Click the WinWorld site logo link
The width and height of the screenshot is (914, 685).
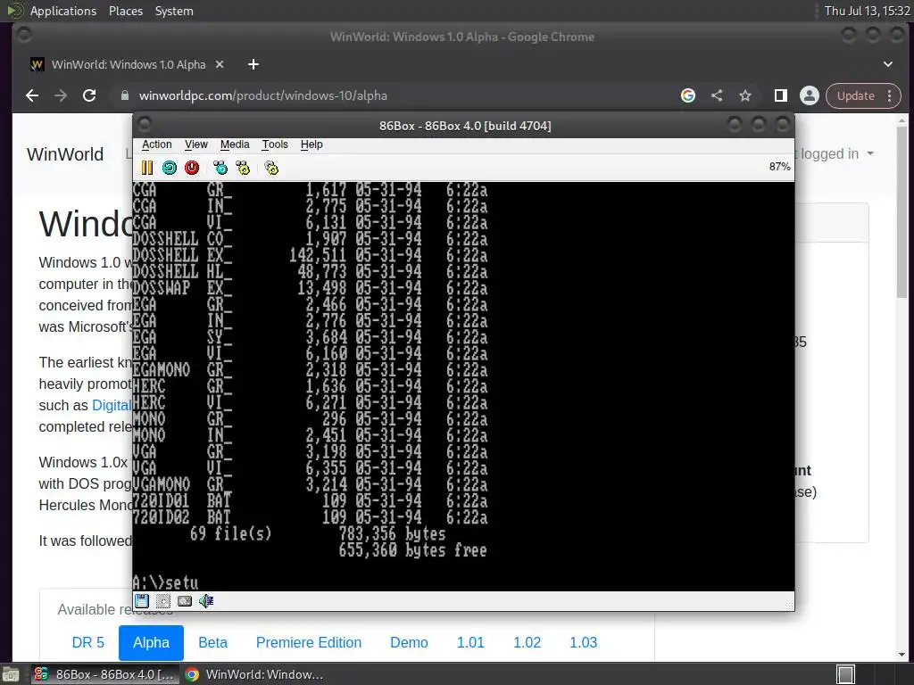65,153
